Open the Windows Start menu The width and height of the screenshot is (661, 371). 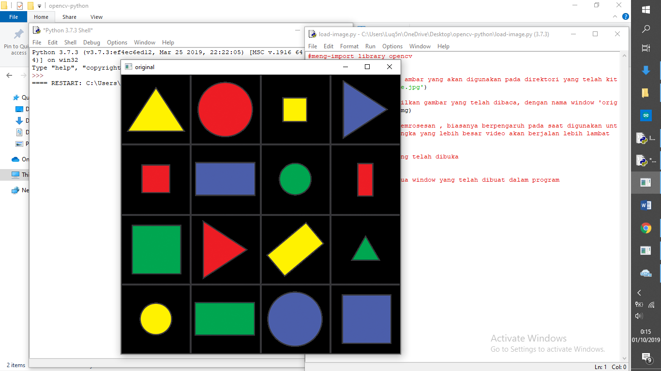[646, 10]
